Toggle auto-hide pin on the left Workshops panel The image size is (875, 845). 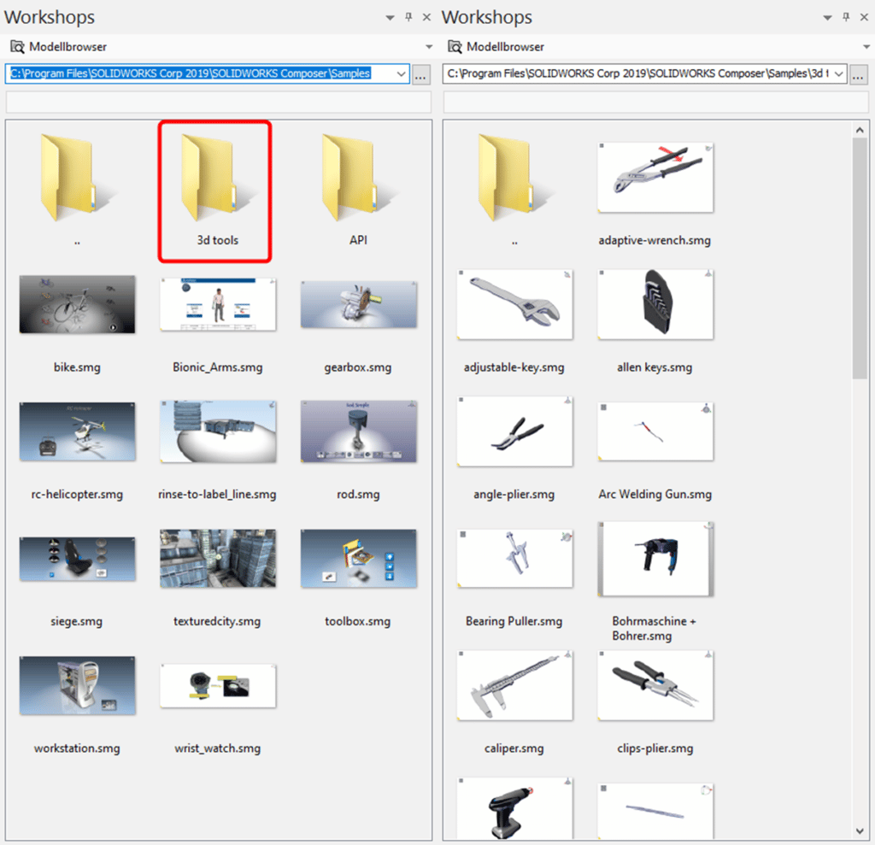pos(408,16)
